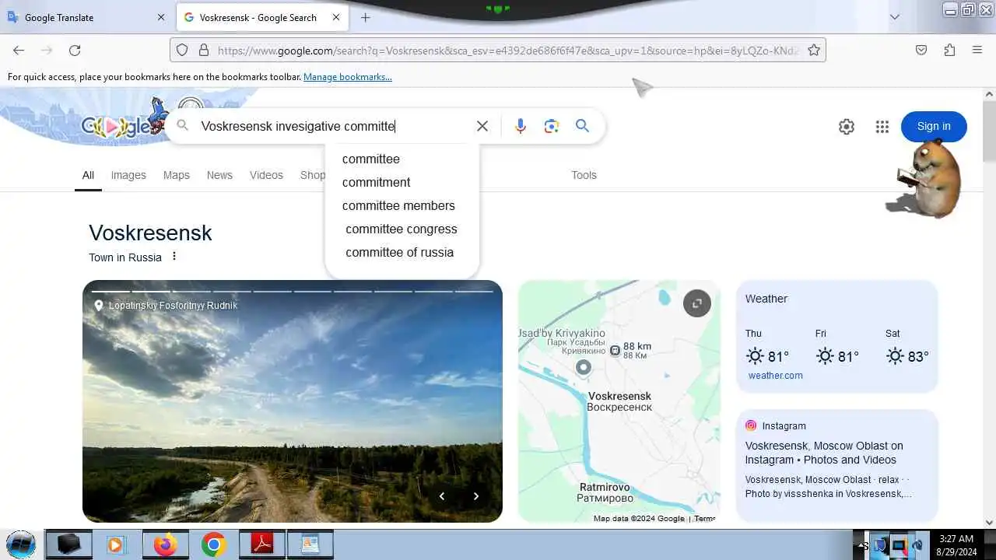Switch to the Images results tab
Image resolution: width=996 pixels, height=560 pixels.
point(128,175)
